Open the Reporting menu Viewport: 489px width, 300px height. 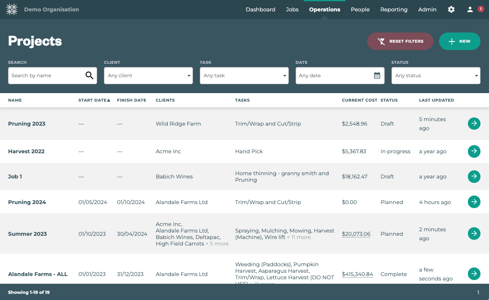point(394,9)
